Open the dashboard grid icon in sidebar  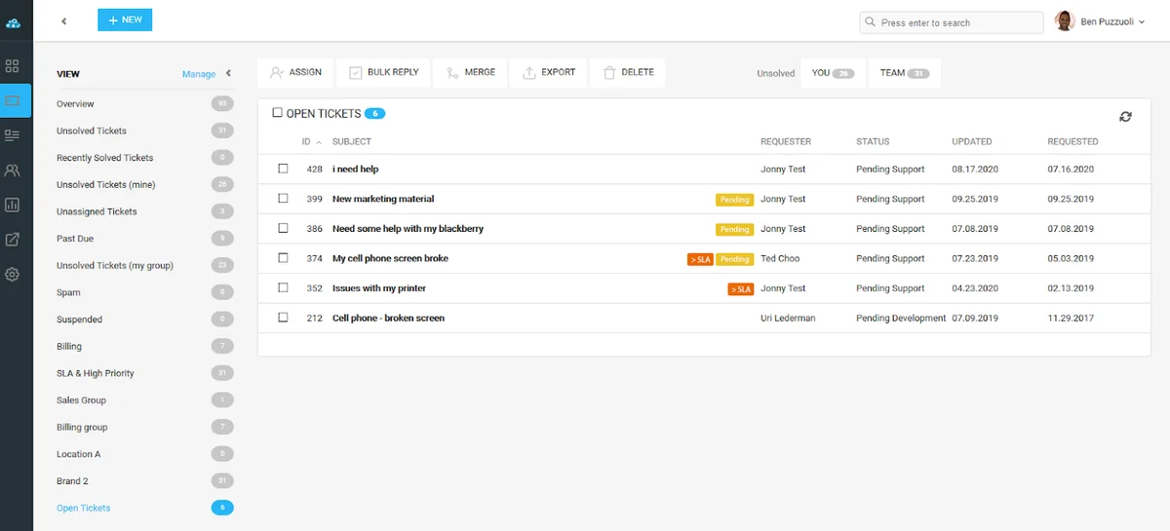click(13, 66)
